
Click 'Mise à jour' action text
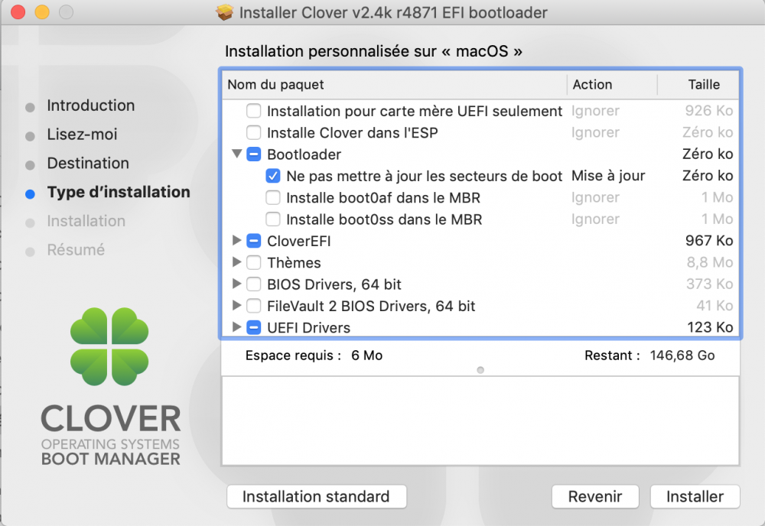tap(608, 176)
